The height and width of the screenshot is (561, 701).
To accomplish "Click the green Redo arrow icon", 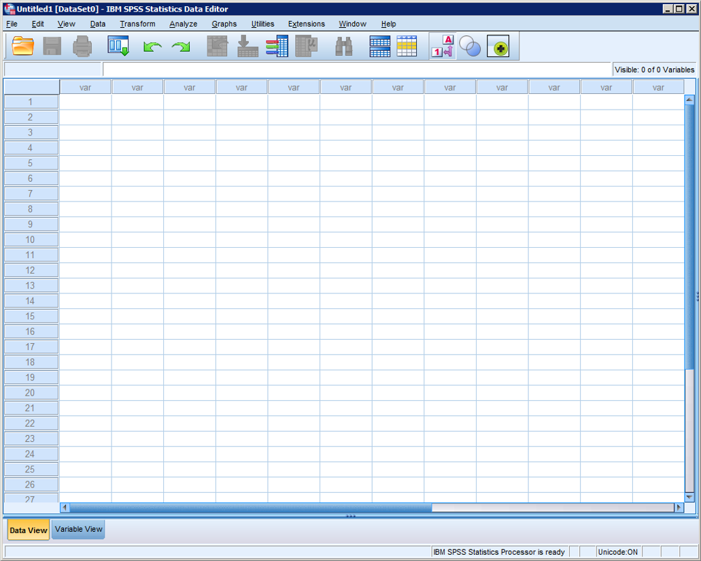I will point(181,47).
